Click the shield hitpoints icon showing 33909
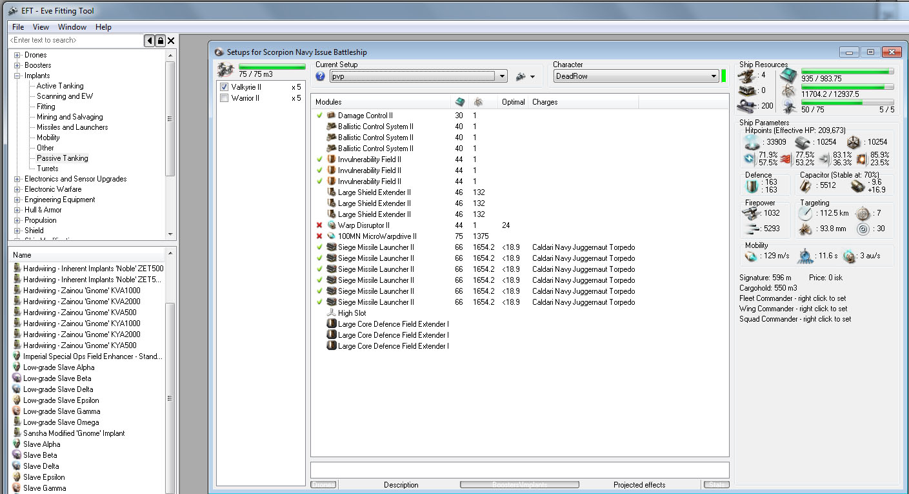 coord(752,142)
